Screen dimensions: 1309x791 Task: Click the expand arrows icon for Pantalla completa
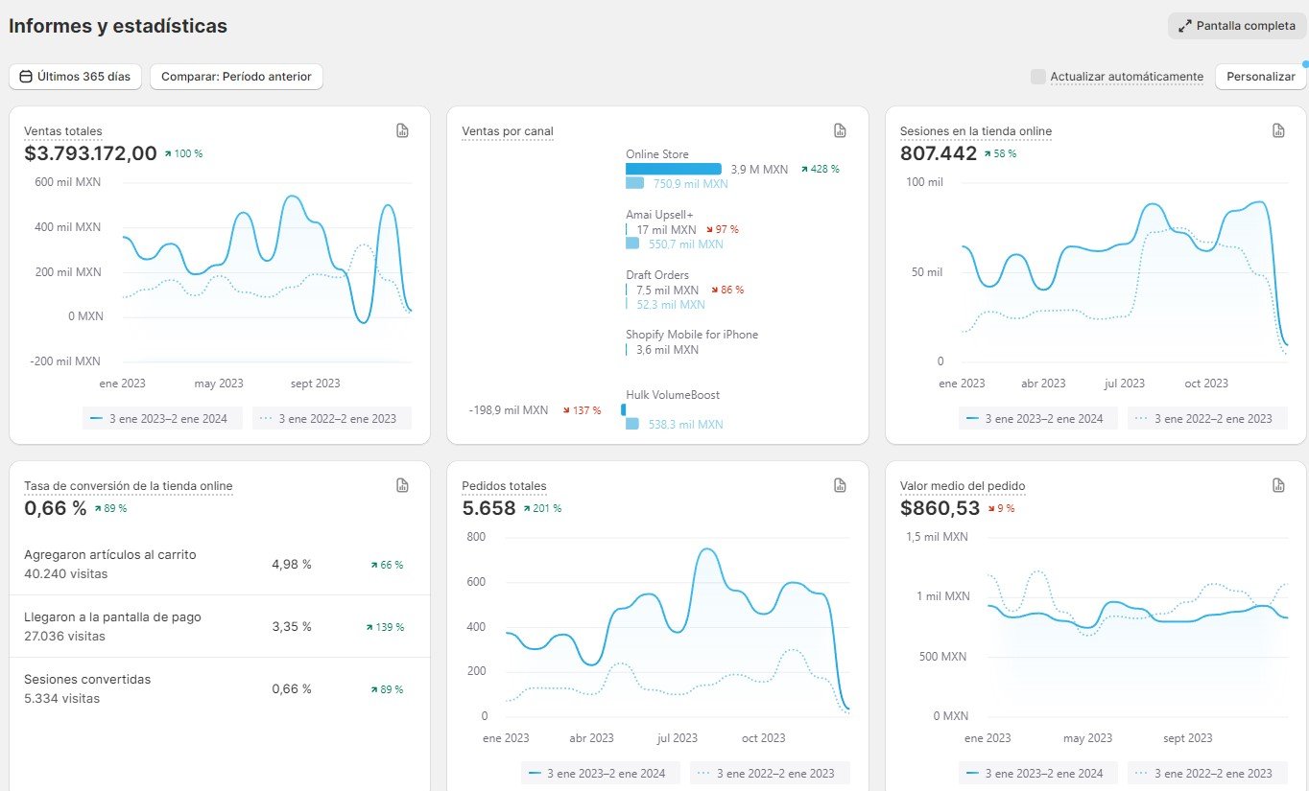(1185, 26)
